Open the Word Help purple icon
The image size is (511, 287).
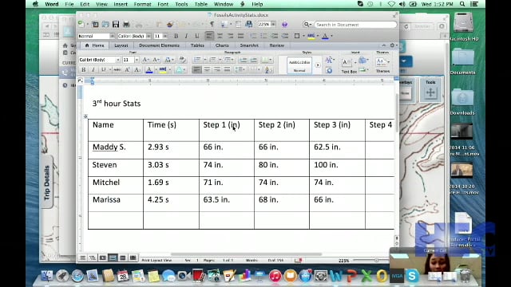pos(284,25)
